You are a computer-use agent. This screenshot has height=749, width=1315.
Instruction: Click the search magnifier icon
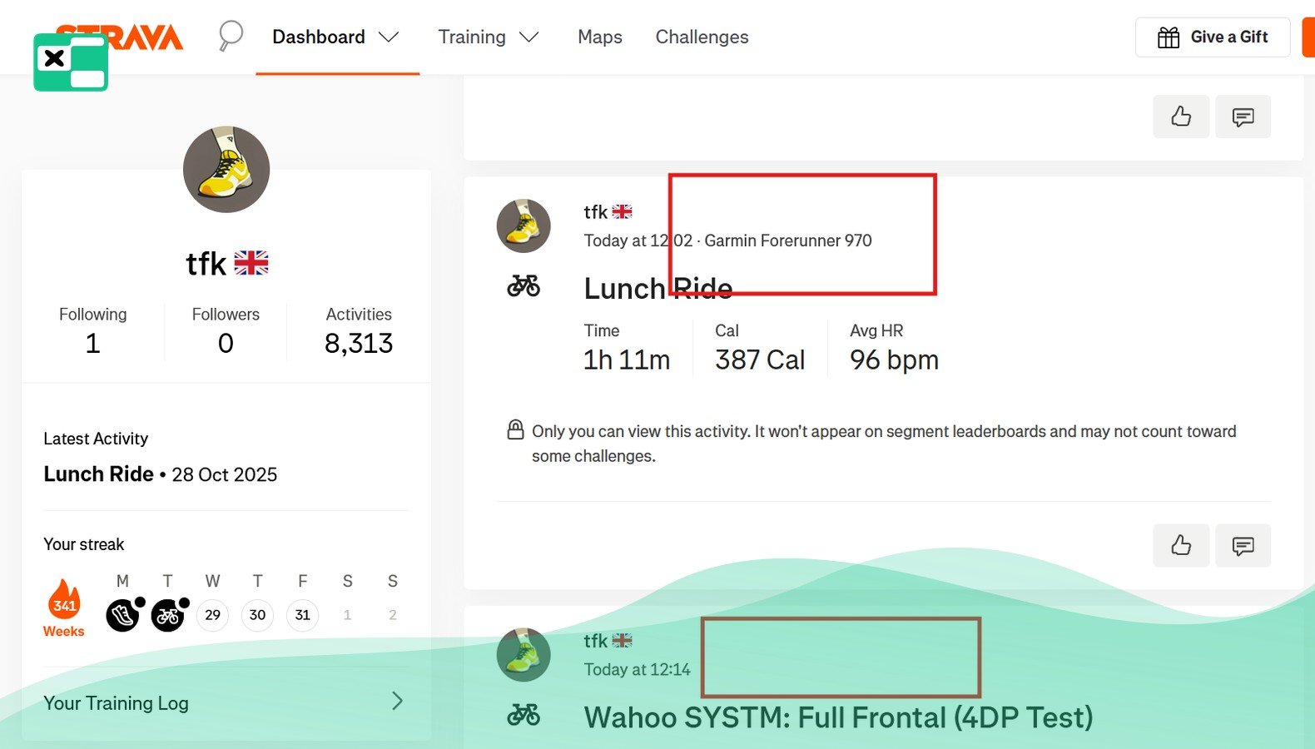231,36
